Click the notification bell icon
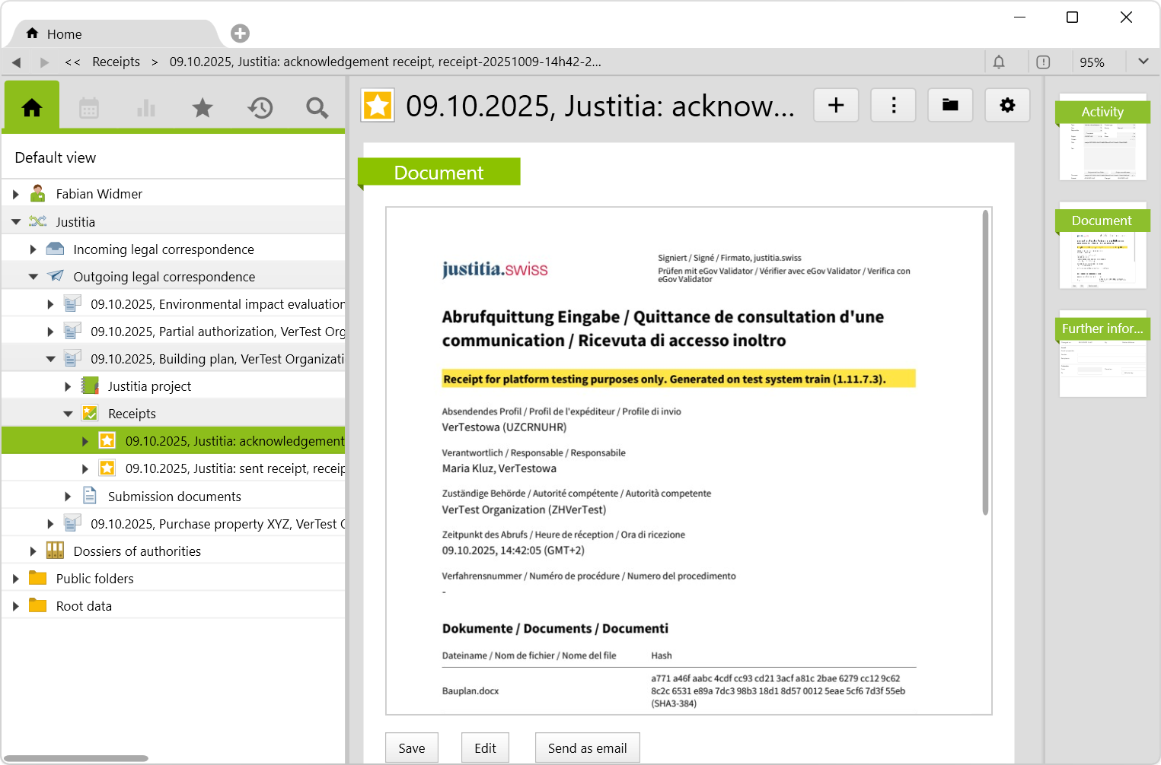Image resolution: width=1161 pixels, height=765 pixels. (x=999, y=62)
